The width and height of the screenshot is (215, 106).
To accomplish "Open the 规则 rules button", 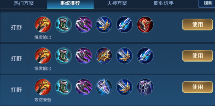I will click(207, 3).
